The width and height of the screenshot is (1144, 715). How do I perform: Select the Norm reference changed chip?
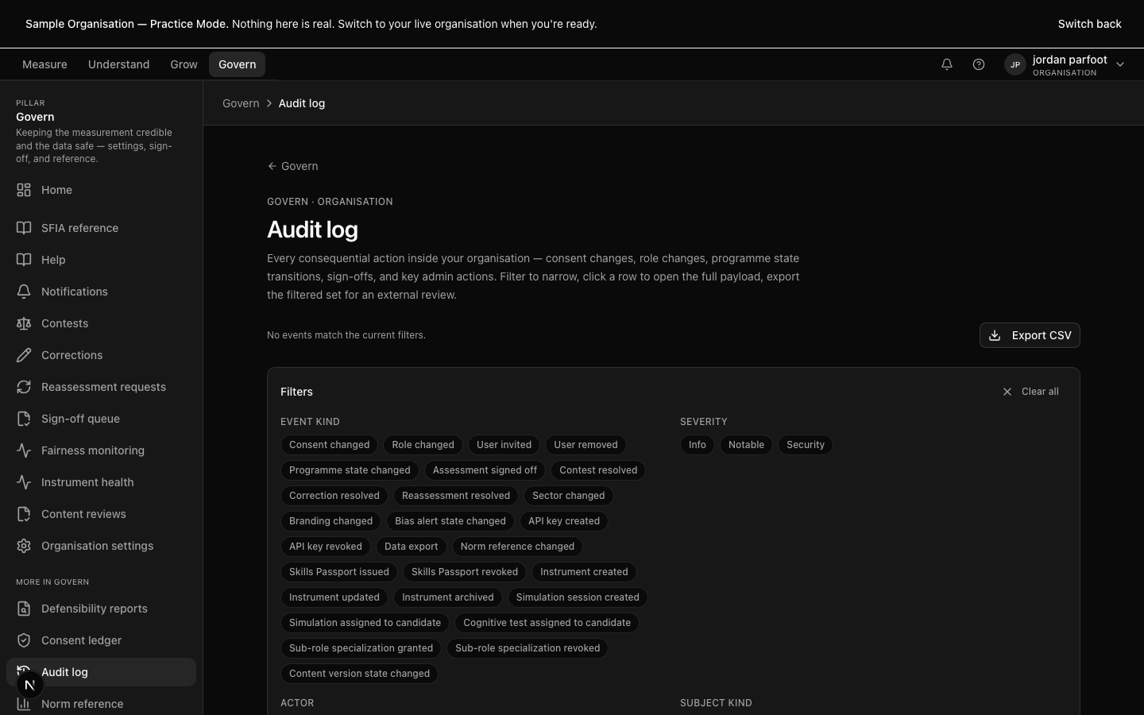point(517,547)
